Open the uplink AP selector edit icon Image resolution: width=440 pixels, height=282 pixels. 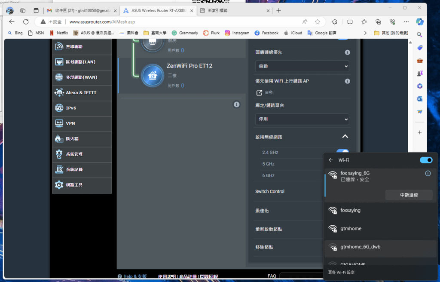[259, 92]
